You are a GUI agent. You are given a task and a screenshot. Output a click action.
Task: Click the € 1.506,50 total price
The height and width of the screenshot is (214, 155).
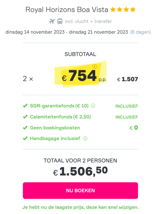pos(80,171)
